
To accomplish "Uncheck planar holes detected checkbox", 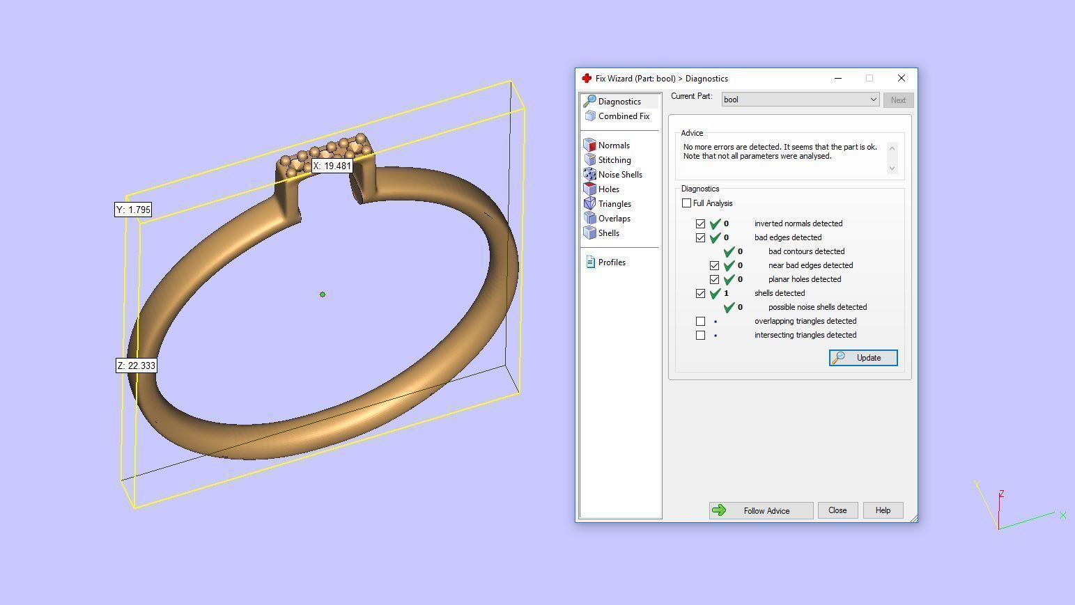I will pos(714,279).
